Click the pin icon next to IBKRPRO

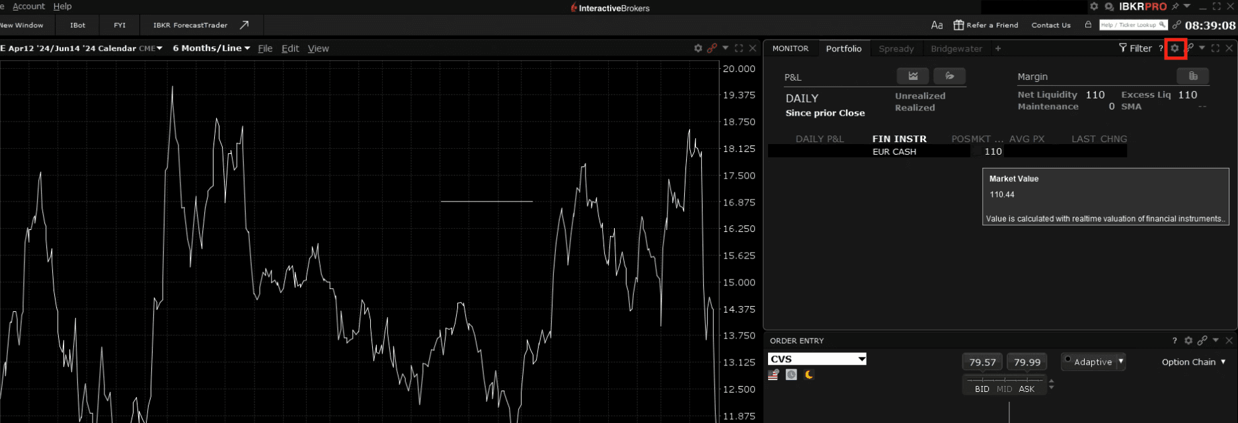coord(1175,7)
